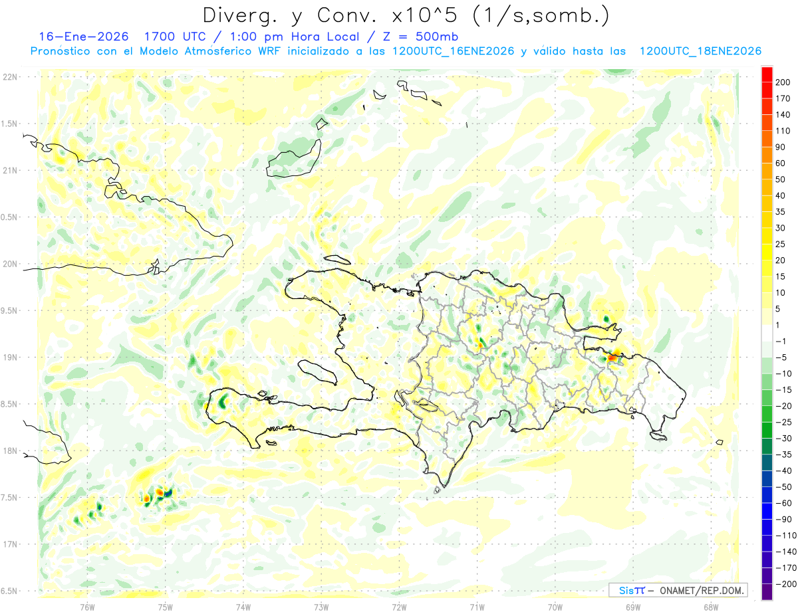
Task: Click the '1200UTC_16ENE2026' initialization text
Action: pos(453,51)
